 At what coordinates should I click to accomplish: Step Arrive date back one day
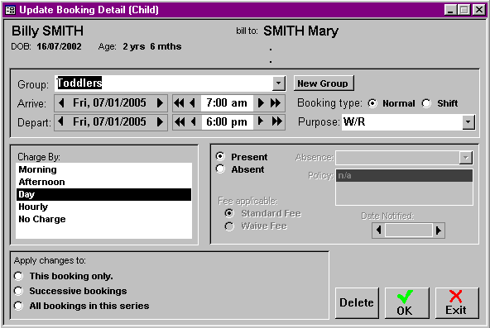coord(61,103)
